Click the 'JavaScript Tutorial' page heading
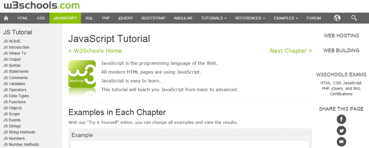Screen dimensions: 369x148 pyautogui.click(x=109, y=39)
